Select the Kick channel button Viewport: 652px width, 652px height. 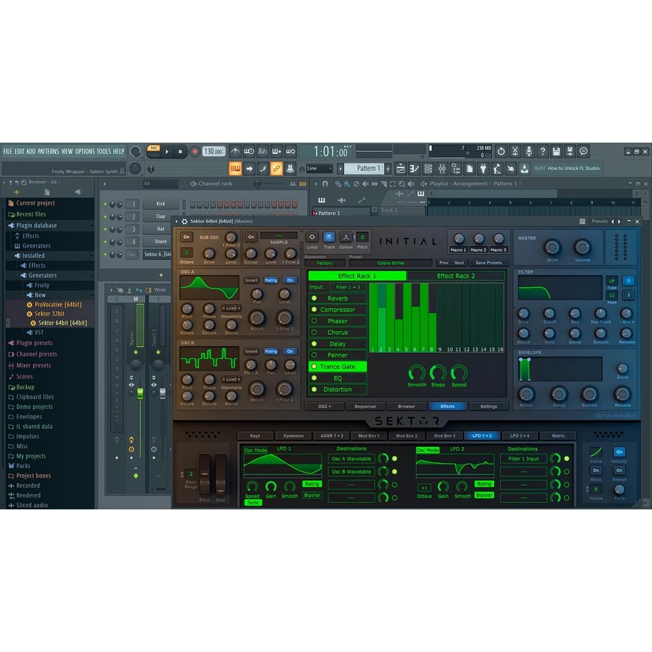[x=160, y=204]
